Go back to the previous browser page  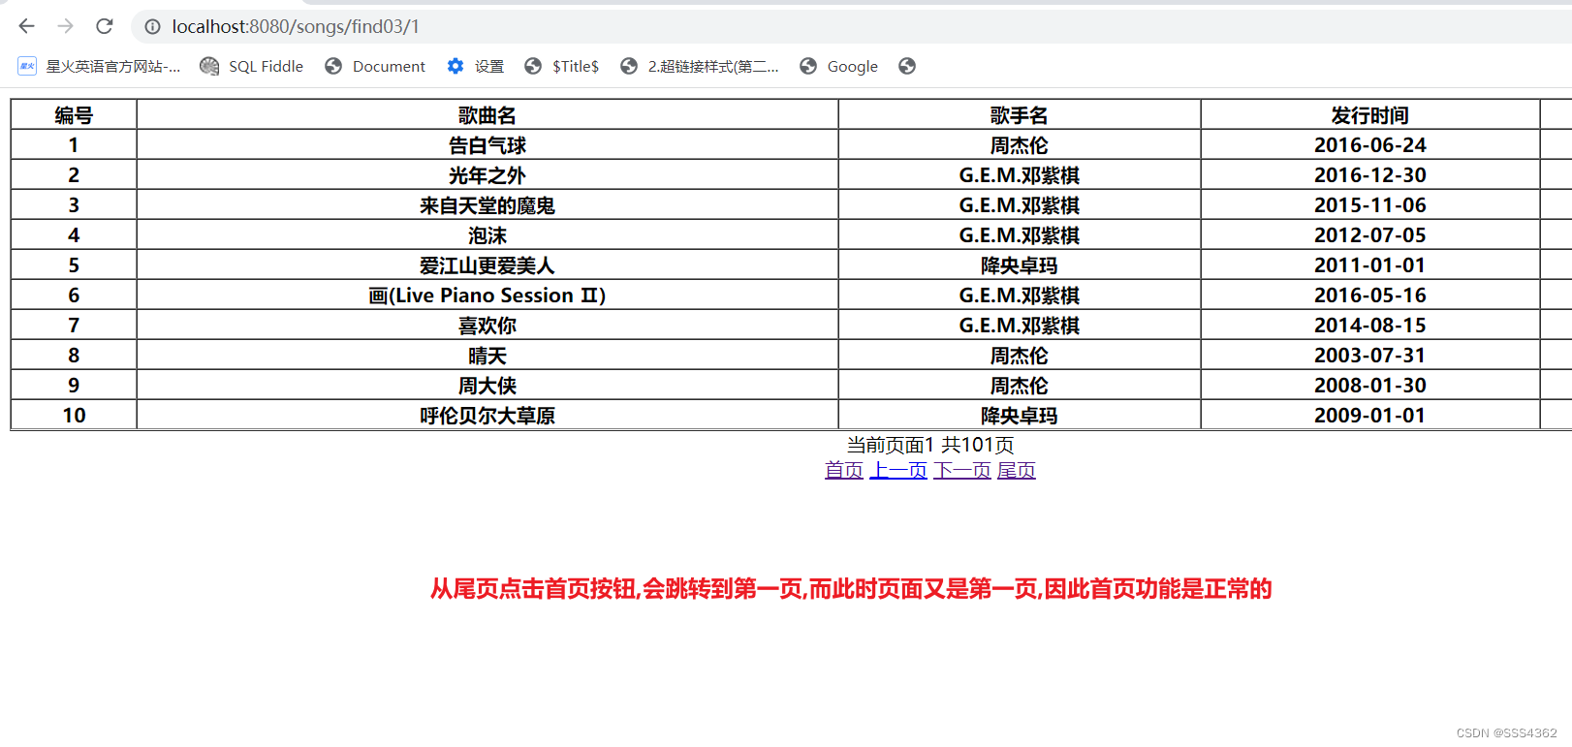(x=27, y=26)
